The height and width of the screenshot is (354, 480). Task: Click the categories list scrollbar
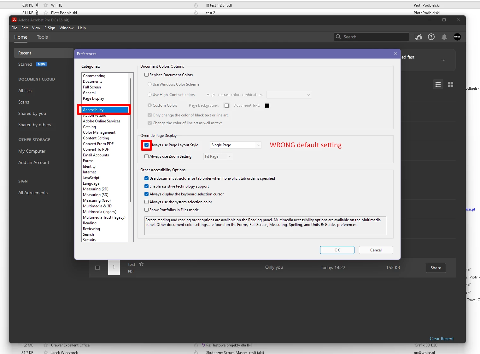pyautogui.click(x=131, y=140)
